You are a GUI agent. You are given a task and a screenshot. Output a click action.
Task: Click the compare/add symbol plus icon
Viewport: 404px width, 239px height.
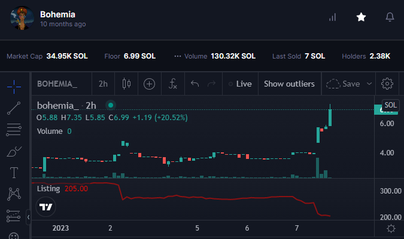149,84
